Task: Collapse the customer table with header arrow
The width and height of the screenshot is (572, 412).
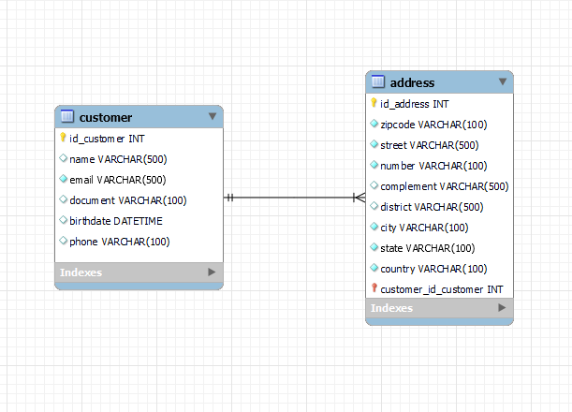Action: [213, 116]
